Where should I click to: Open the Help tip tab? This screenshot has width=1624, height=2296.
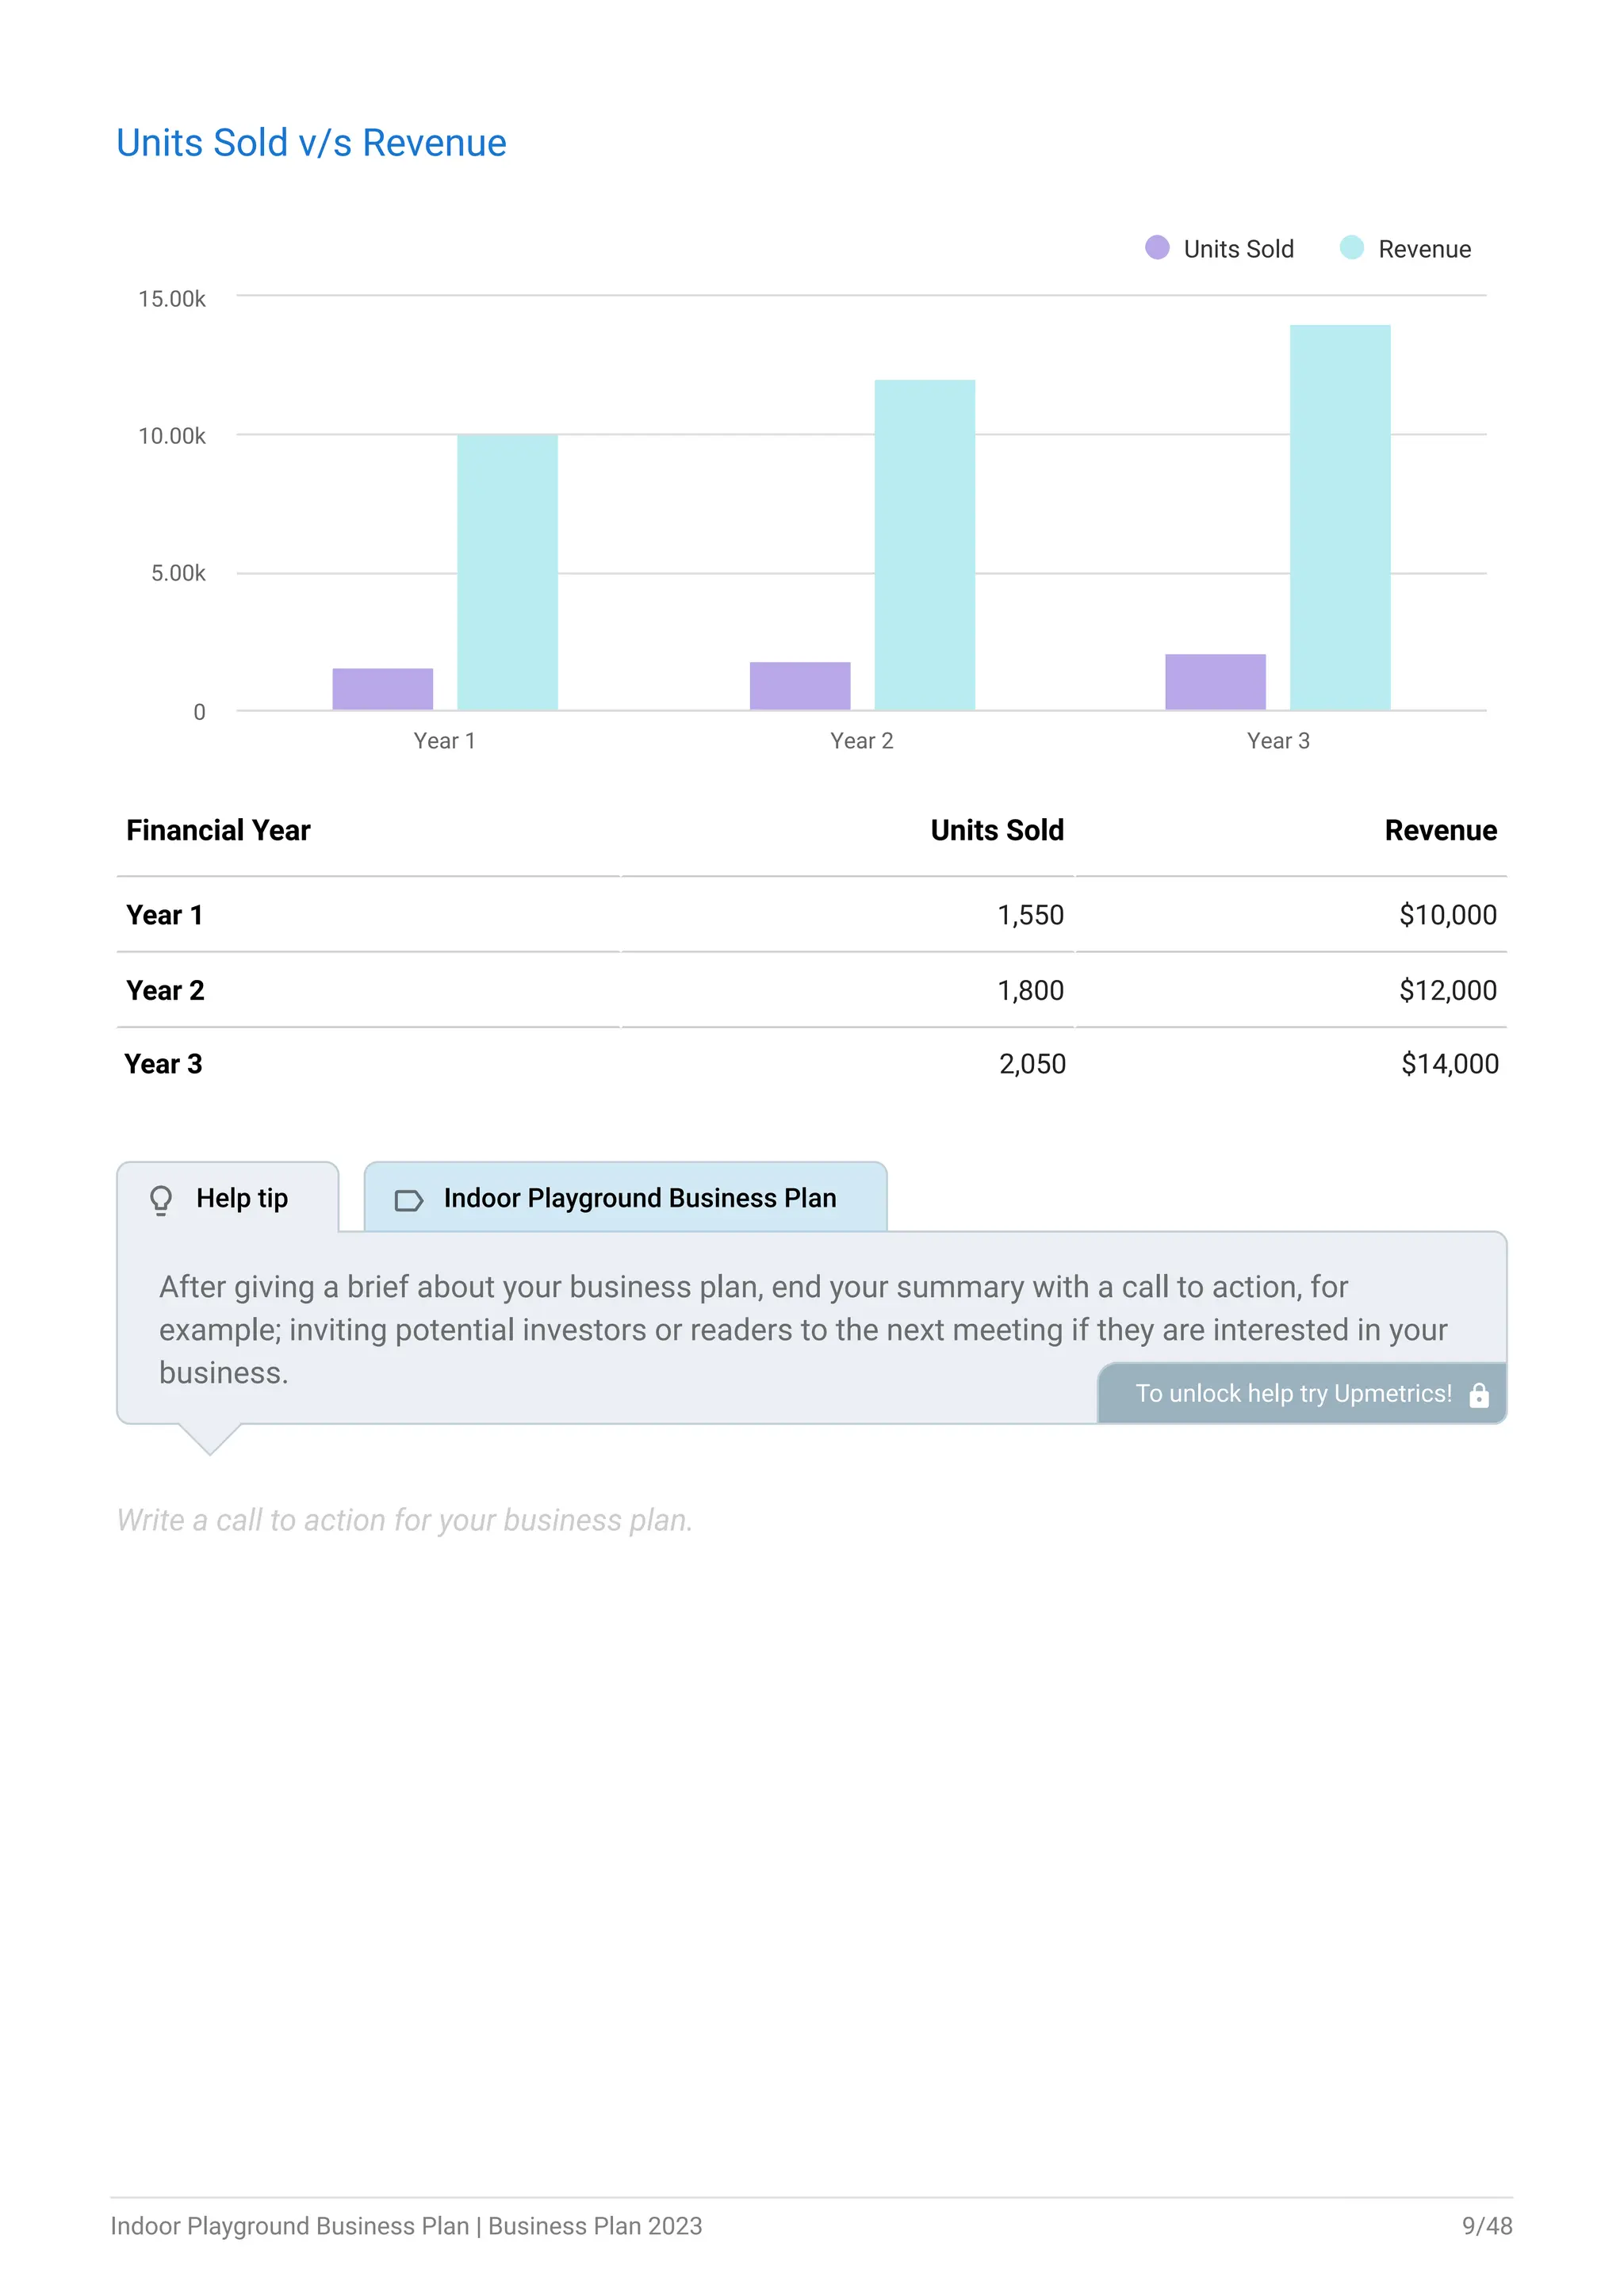pyautogui.click(x=228, y=1198)
